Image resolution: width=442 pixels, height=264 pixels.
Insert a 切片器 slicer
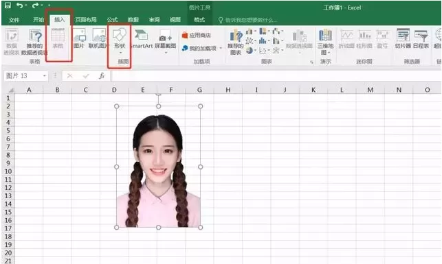403,38
